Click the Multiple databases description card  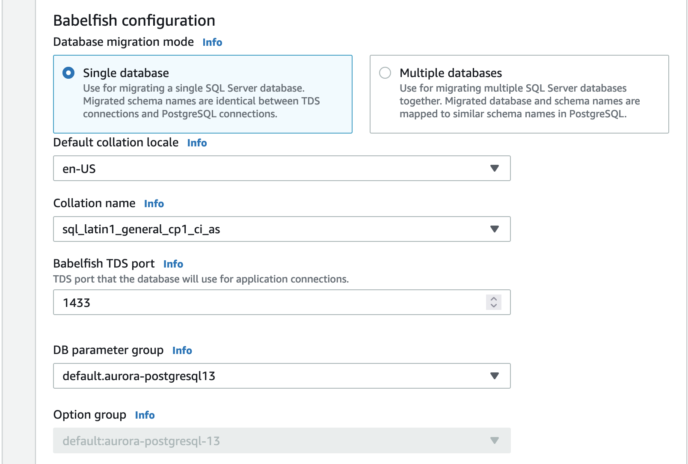pyautogui.click(x=519, y=94)
